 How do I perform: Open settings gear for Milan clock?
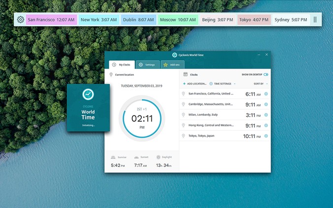[x=266, y=115]
